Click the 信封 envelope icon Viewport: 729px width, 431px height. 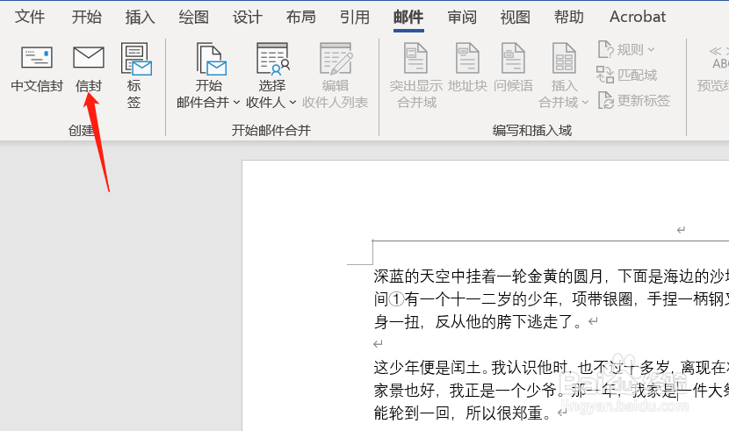(89, 58)
